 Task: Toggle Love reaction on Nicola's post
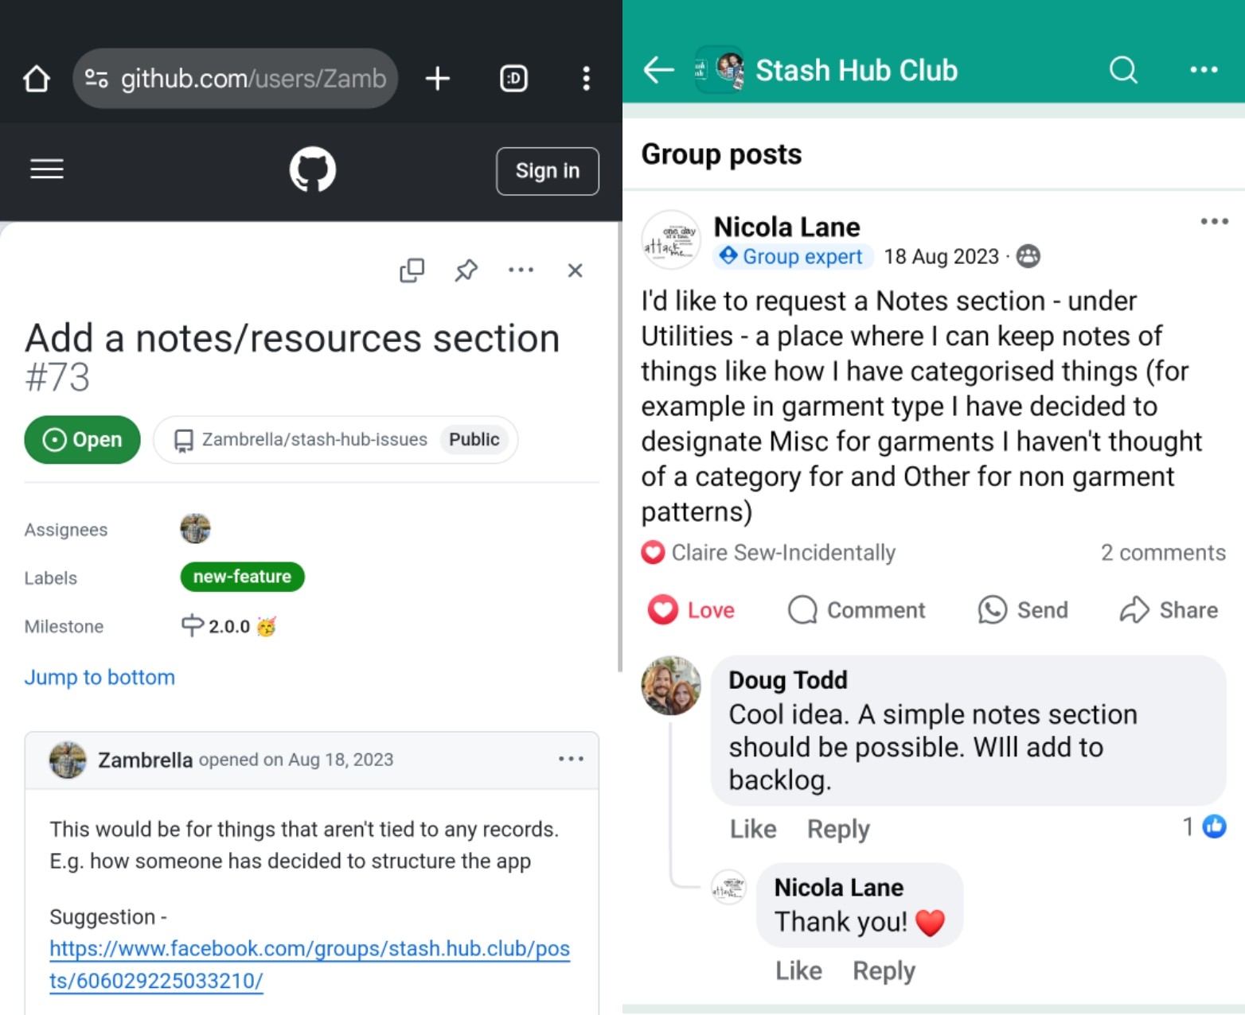pyautogui.click(x=691, y=610)
